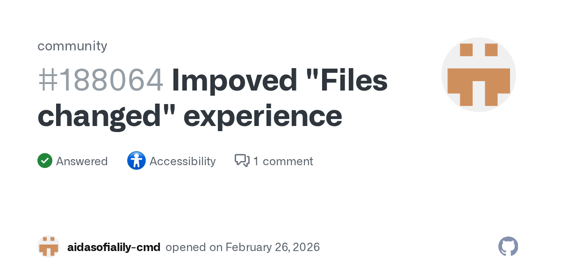The width and height of the screenshot is (561, 280).
Task: Click the blue Accessibility category icon
Action: click(136, 161)
